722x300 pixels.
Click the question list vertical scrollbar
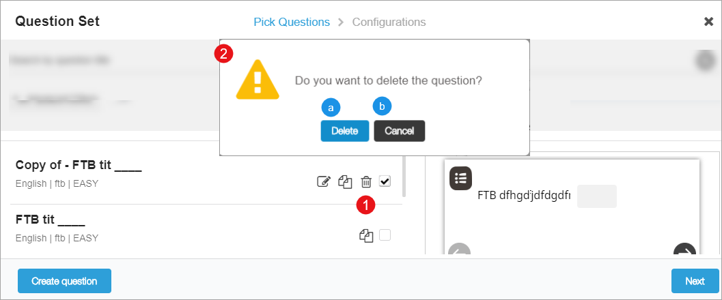(x=404, y=177)
